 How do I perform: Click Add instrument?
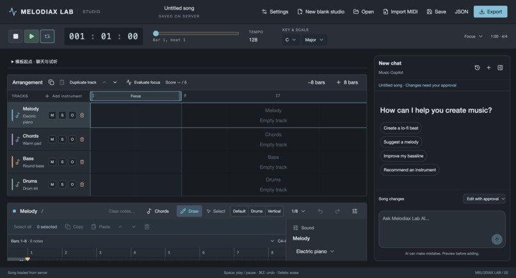pyautogui.click(x=63, y=96)
